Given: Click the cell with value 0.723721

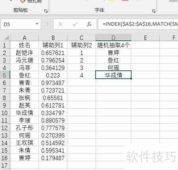Looking at the screenshot, I should [53, 91].
